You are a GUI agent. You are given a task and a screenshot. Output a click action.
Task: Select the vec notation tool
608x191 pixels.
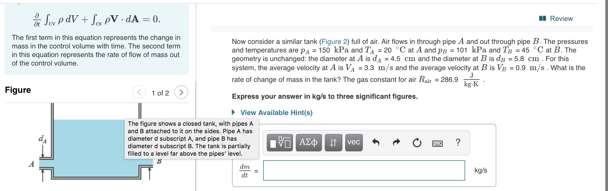(x=353, y=143)
